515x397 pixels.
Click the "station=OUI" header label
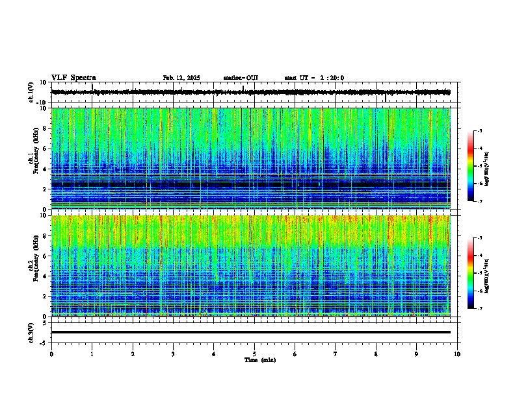(x=241, y=78)
